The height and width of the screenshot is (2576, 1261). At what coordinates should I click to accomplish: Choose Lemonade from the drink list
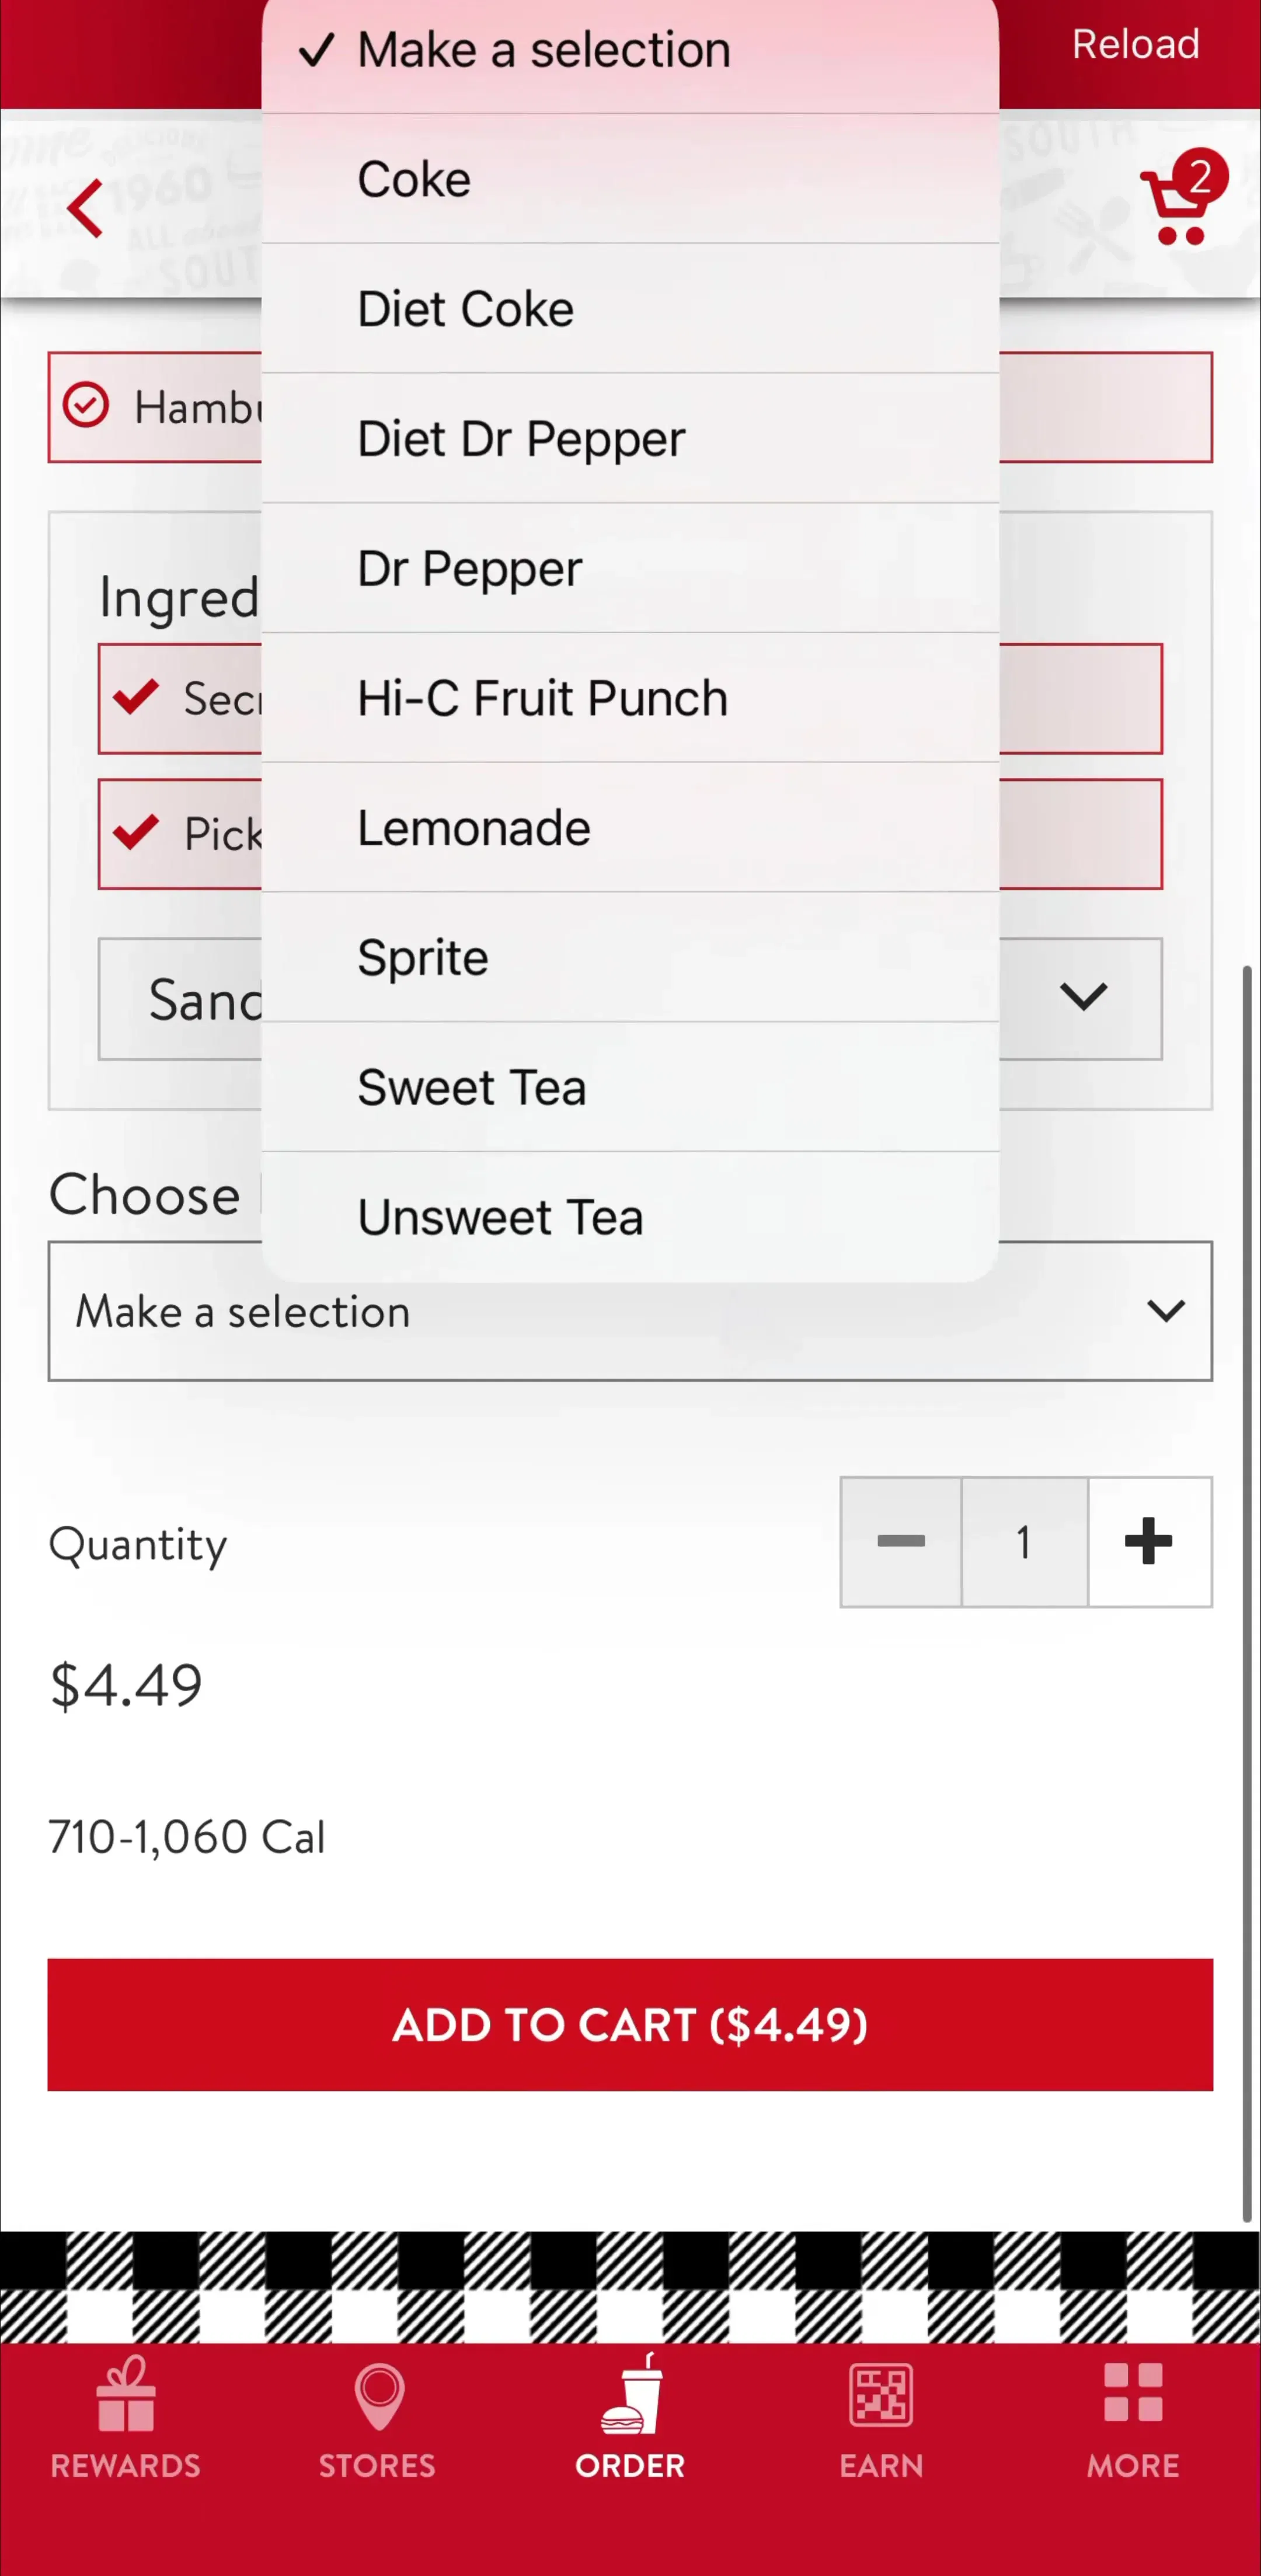630,828
